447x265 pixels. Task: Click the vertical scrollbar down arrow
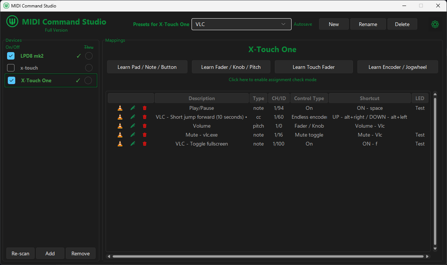point(435,249)
